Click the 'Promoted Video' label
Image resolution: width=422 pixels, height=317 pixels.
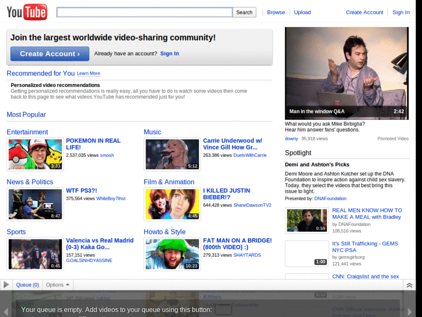(x=393, y=138)
